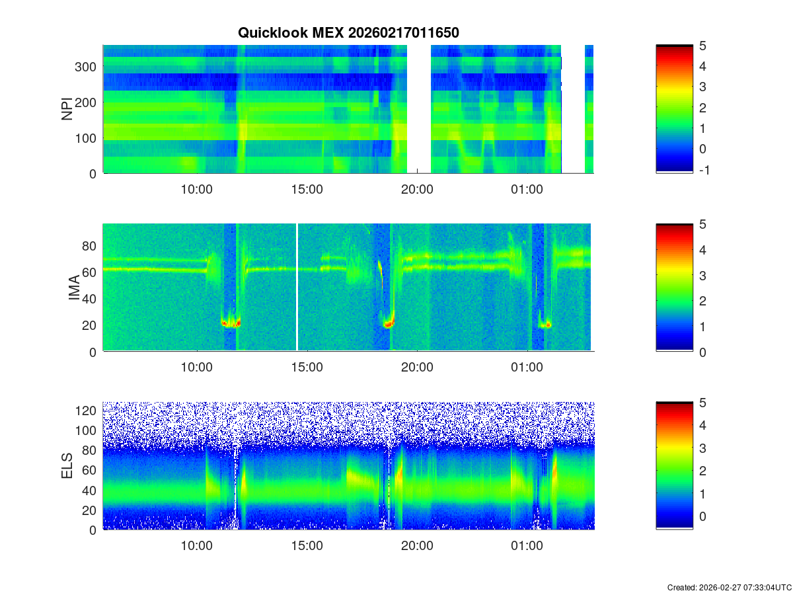This screenshot has height=595, width=793.
Task: Select the 120 tick label on ELS axis
Action: click(x=88, y=411)
